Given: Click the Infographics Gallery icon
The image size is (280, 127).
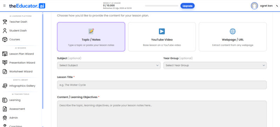Looking at the screenshot, I should 5,86.
